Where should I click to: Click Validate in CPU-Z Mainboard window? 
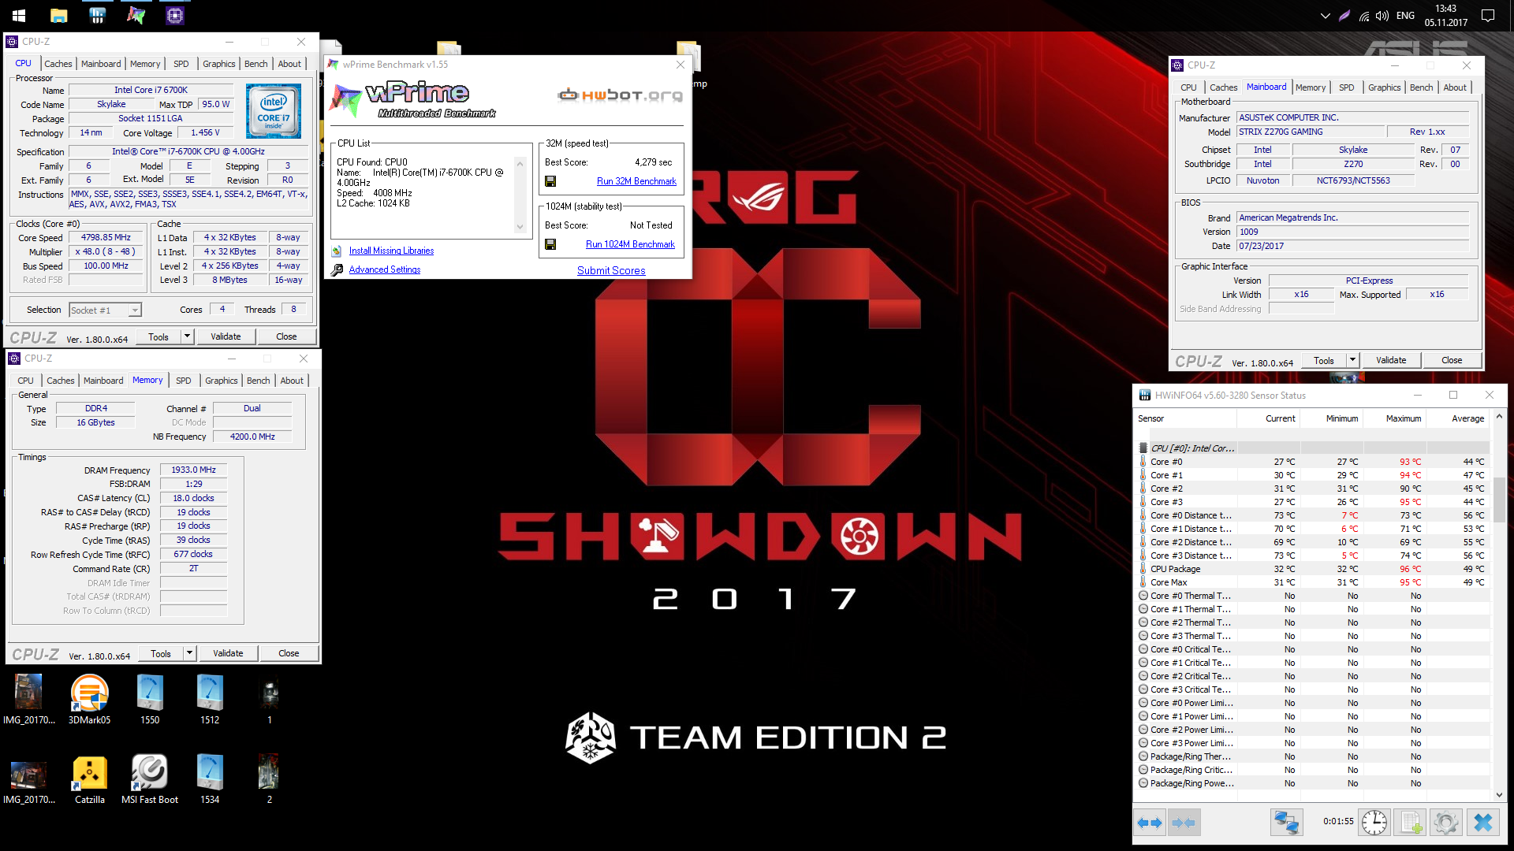click(x=1391, y=360)
